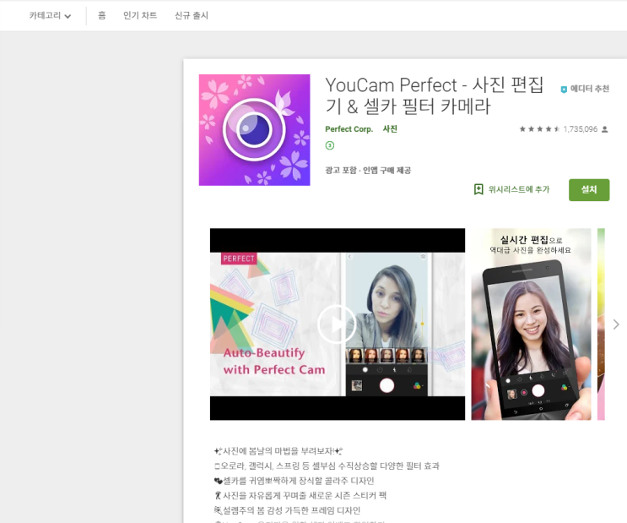Open the Perfect Corp. developer link
The image size is (627, 523).
pyautogui.click(x=349, y=129)
